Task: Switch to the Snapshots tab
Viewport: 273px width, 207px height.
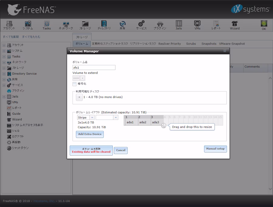Action: coord(209,44)
